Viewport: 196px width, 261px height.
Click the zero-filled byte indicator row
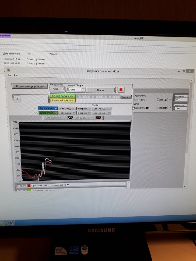point(98,97)
